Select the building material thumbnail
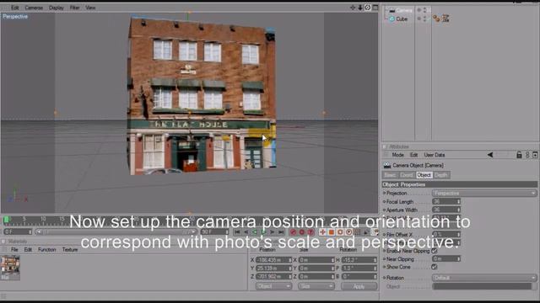The image size is (540, 303). [x=10, y=268]
